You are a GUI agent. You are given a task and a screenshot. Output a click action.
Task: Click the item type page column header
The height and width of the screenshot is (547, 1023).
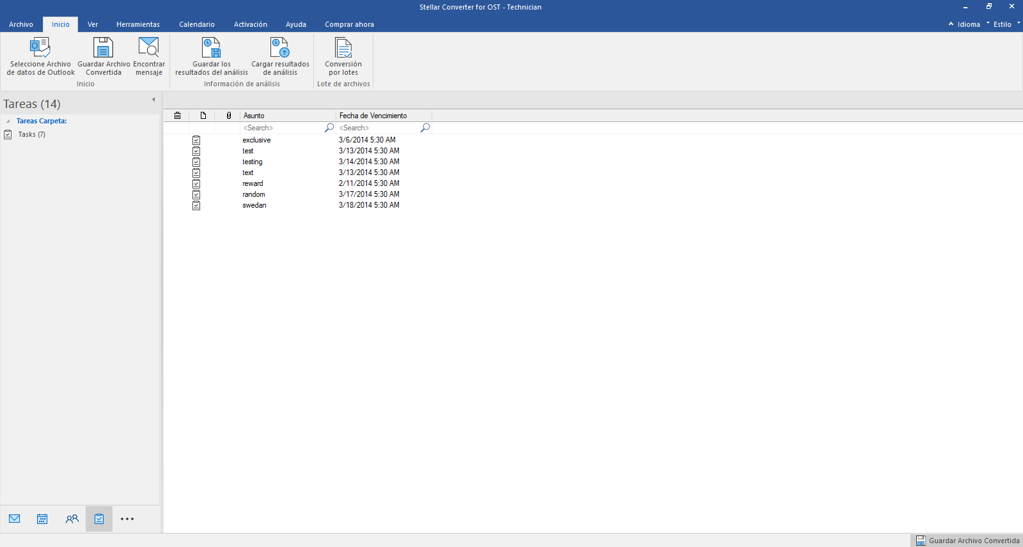(203, 116)
